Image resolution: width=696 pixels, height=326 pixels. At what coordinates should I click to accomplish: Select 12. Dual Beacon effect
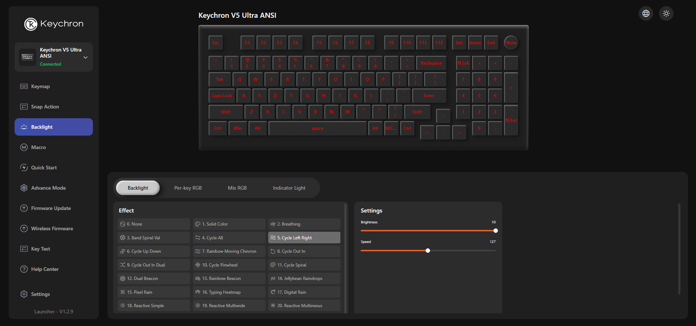tap(154, 278)
